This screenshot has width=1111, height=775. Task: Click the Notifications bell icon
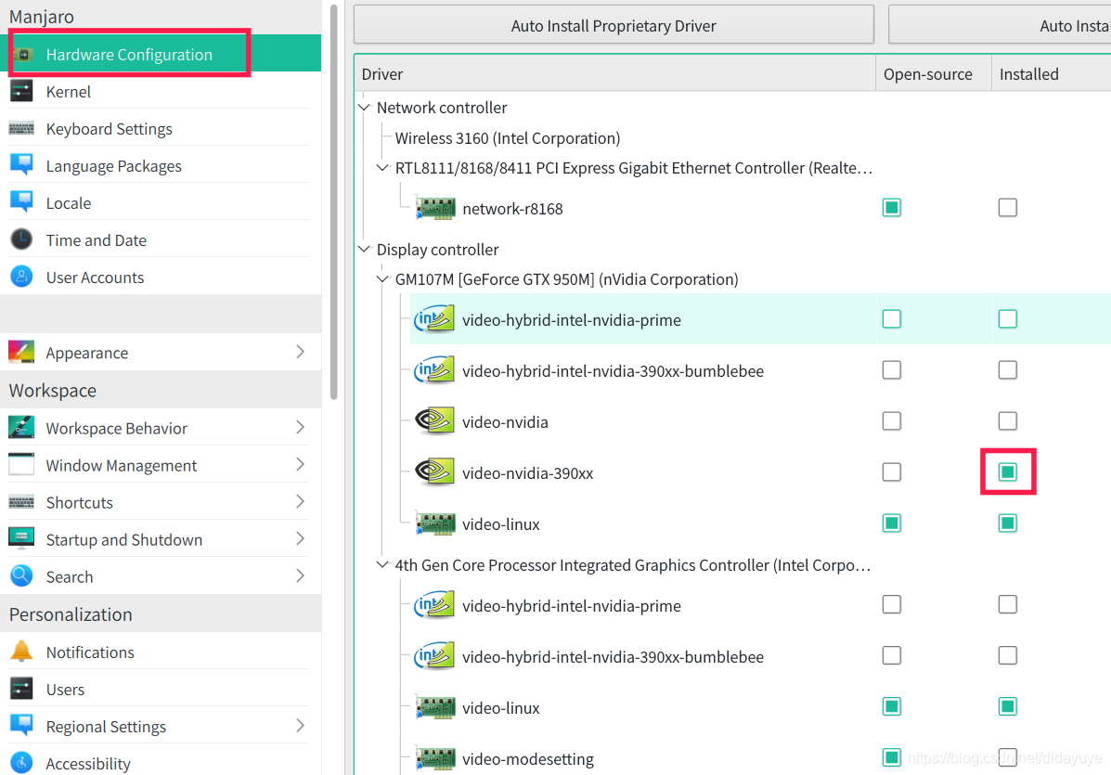[21, 651]
